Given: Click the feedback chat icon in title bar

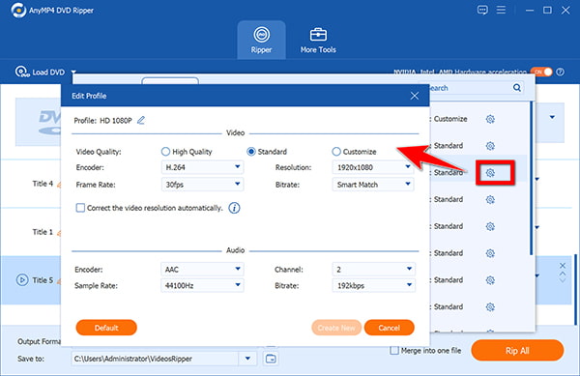Looking at the screenshot, I should pyautogui.click(x=482, y=10).
